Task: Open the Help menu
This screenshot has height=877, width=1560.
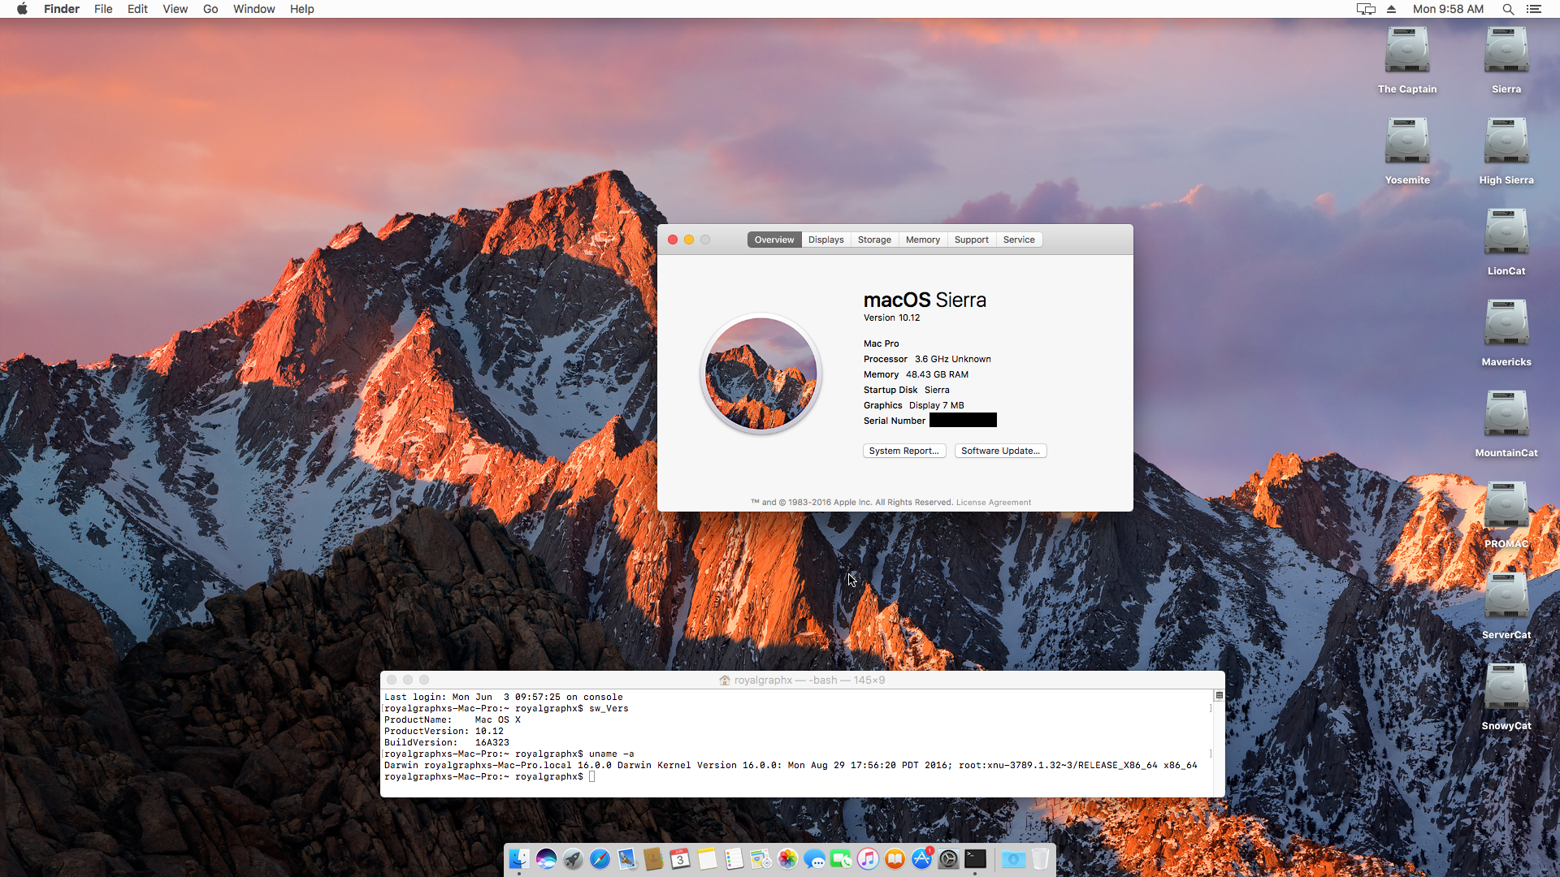Action: click(x=301, y=9)
